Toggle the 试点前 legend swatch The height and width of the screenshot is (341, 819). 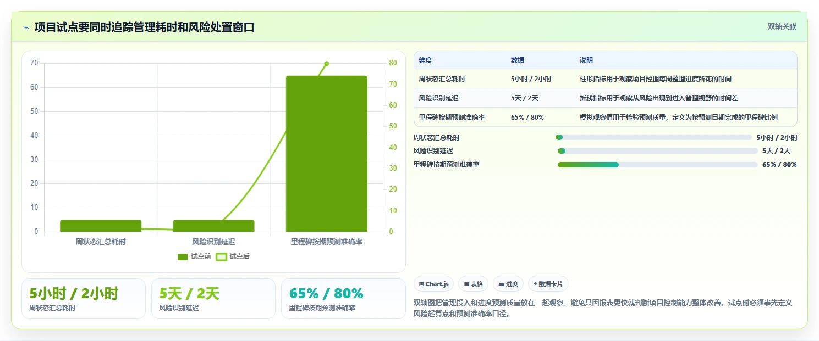(x=183, y=256)
